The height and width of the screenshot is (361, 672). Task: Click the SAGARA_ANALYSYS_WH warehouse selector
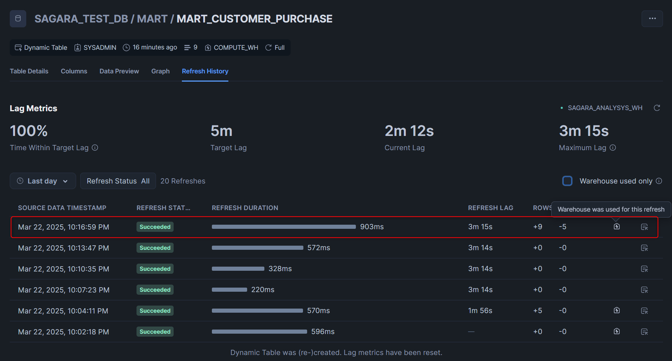pos(601,108)
